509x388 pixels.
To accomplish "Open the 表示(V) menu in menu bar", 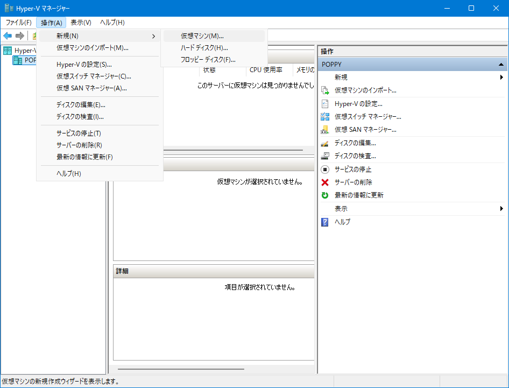I will pos(81,23).
